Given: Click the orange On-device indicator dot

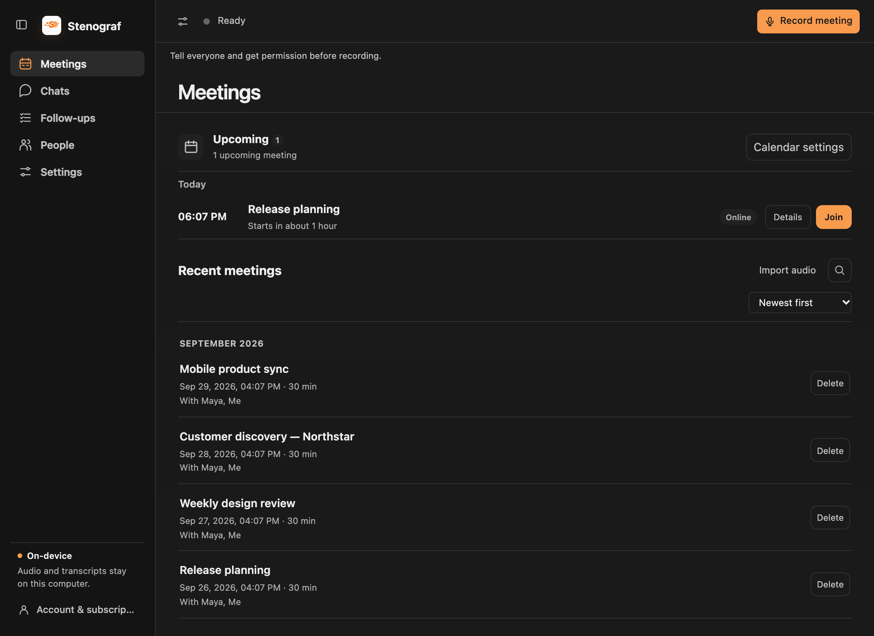Looking at the screenshot, I should [20, 556].
